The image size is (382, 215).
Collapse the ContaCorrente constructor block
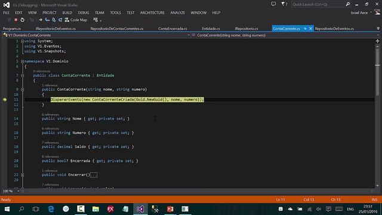click(x=23, y=90)
